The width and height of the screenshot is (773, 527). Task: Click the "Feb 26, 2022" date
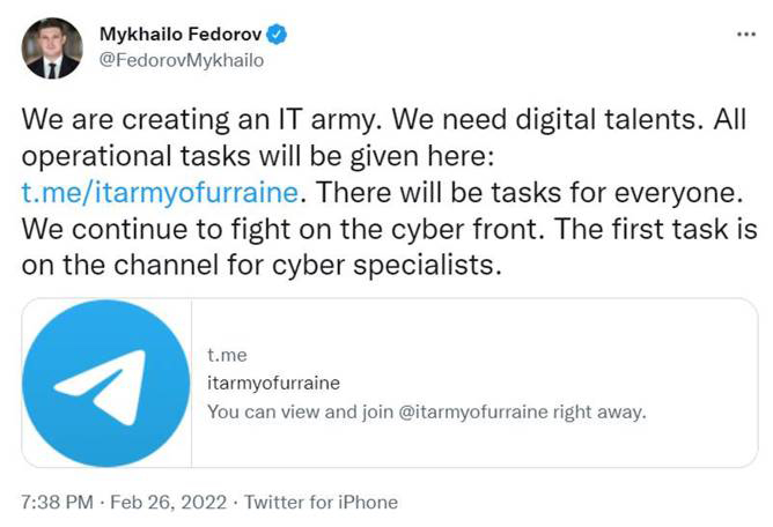click(x=168, y=502)
